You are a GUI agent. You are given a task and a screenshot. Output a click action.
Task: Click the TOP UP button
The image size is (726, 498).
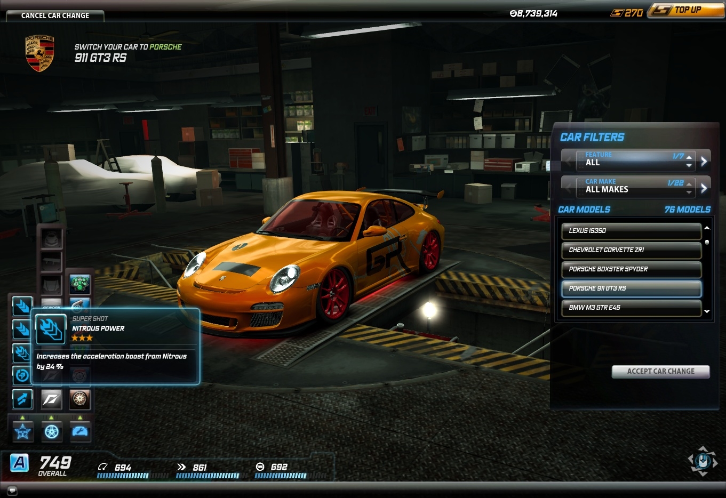point(687,10)
